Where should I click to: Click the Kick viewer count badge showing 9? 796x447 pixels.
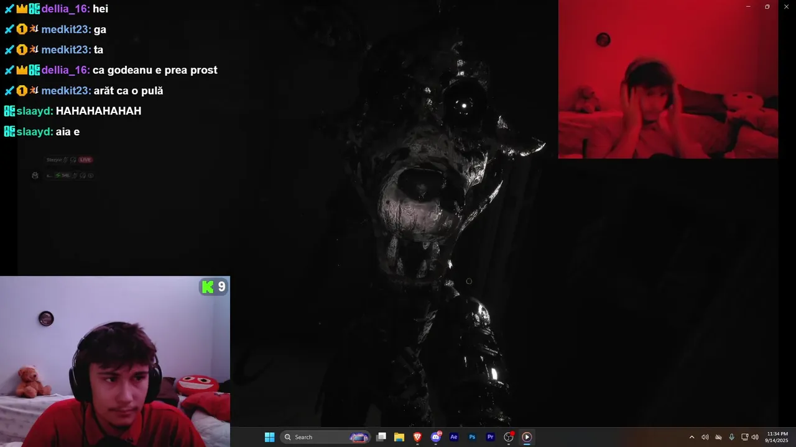pos(213,287)
